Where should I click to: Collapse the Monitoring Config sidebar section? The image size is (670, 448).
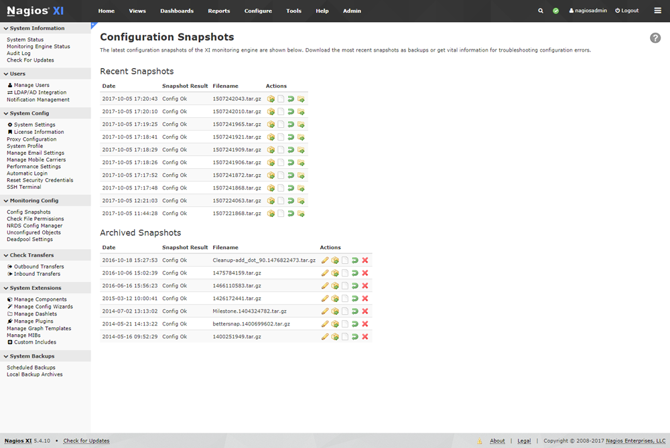6,200
